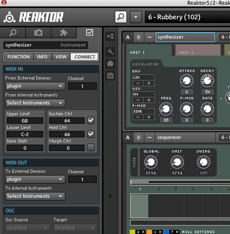Switch to the UNIT 1 tab
This screenshot has width=230, height=234.
click(149, 50)
